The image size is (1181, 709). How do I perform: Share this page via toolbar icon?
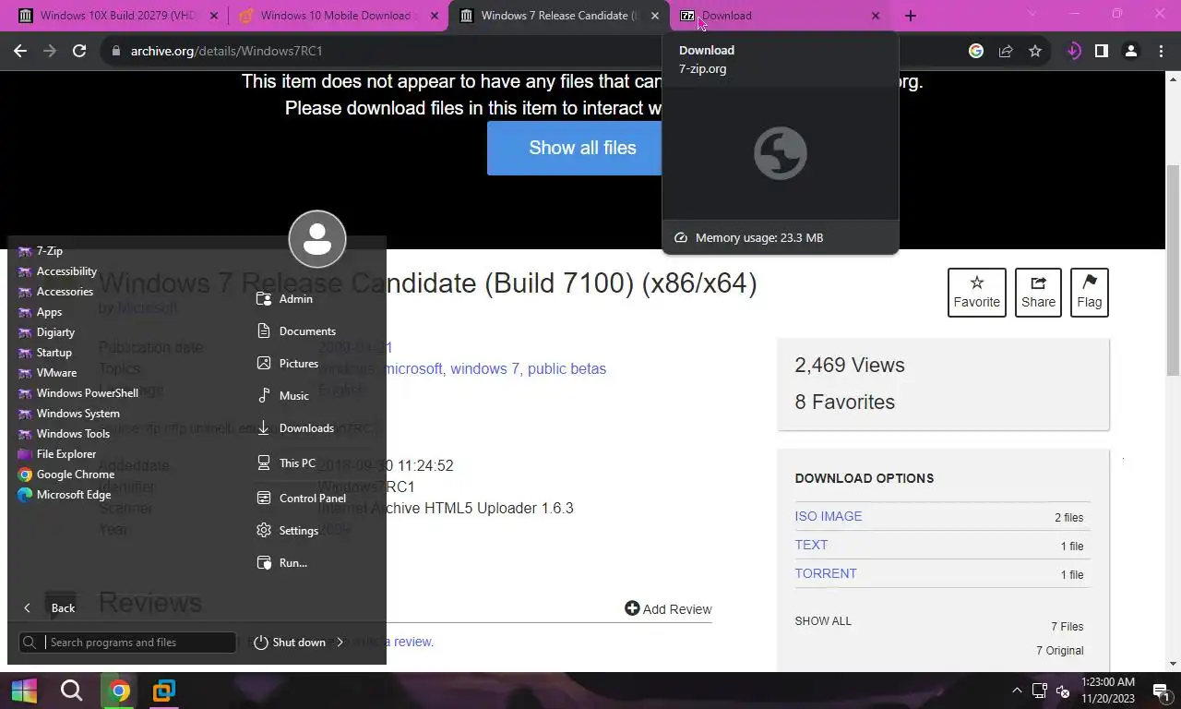pos(1006,52)
